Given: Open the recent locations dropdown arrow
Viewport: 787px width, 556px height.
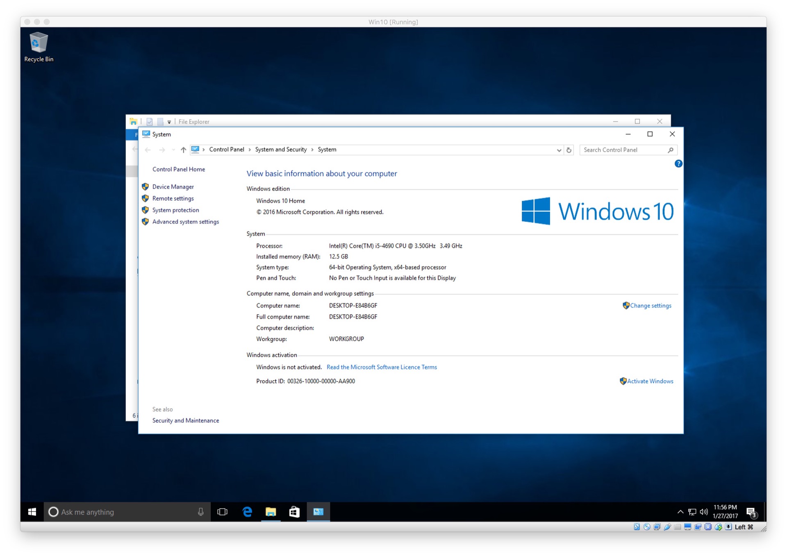Looking at the screenshot, I should (x=173, y=150).
